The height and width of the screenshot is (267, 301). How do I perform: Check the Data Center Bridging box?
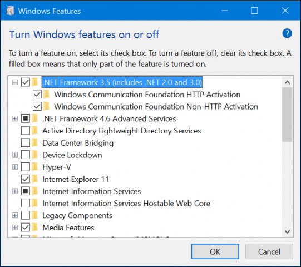[26, 143]
